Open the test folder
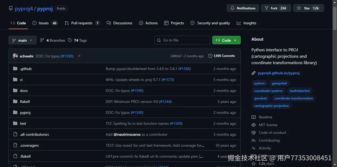 click(x=23, y=123)
